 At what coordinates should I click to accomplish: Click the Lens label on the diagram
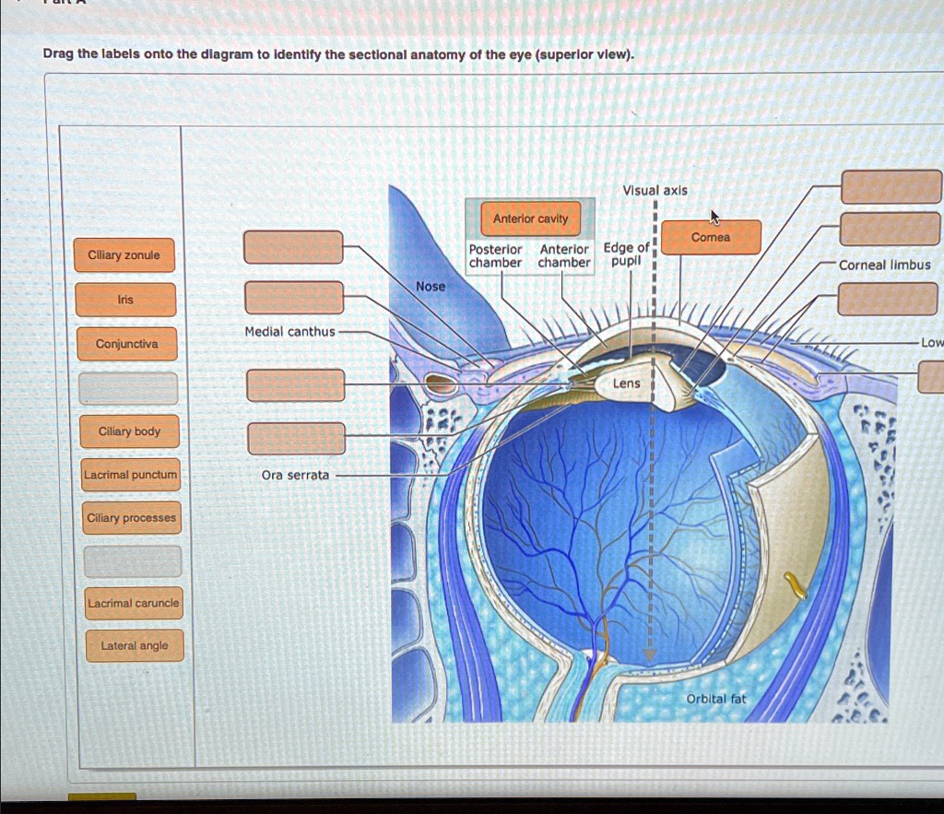click(625, 383)
